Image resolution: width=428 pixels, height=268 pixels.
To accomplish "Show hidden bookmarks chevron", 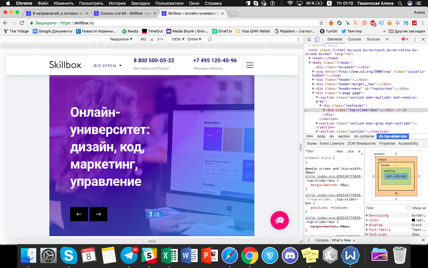I will [385, 31].
